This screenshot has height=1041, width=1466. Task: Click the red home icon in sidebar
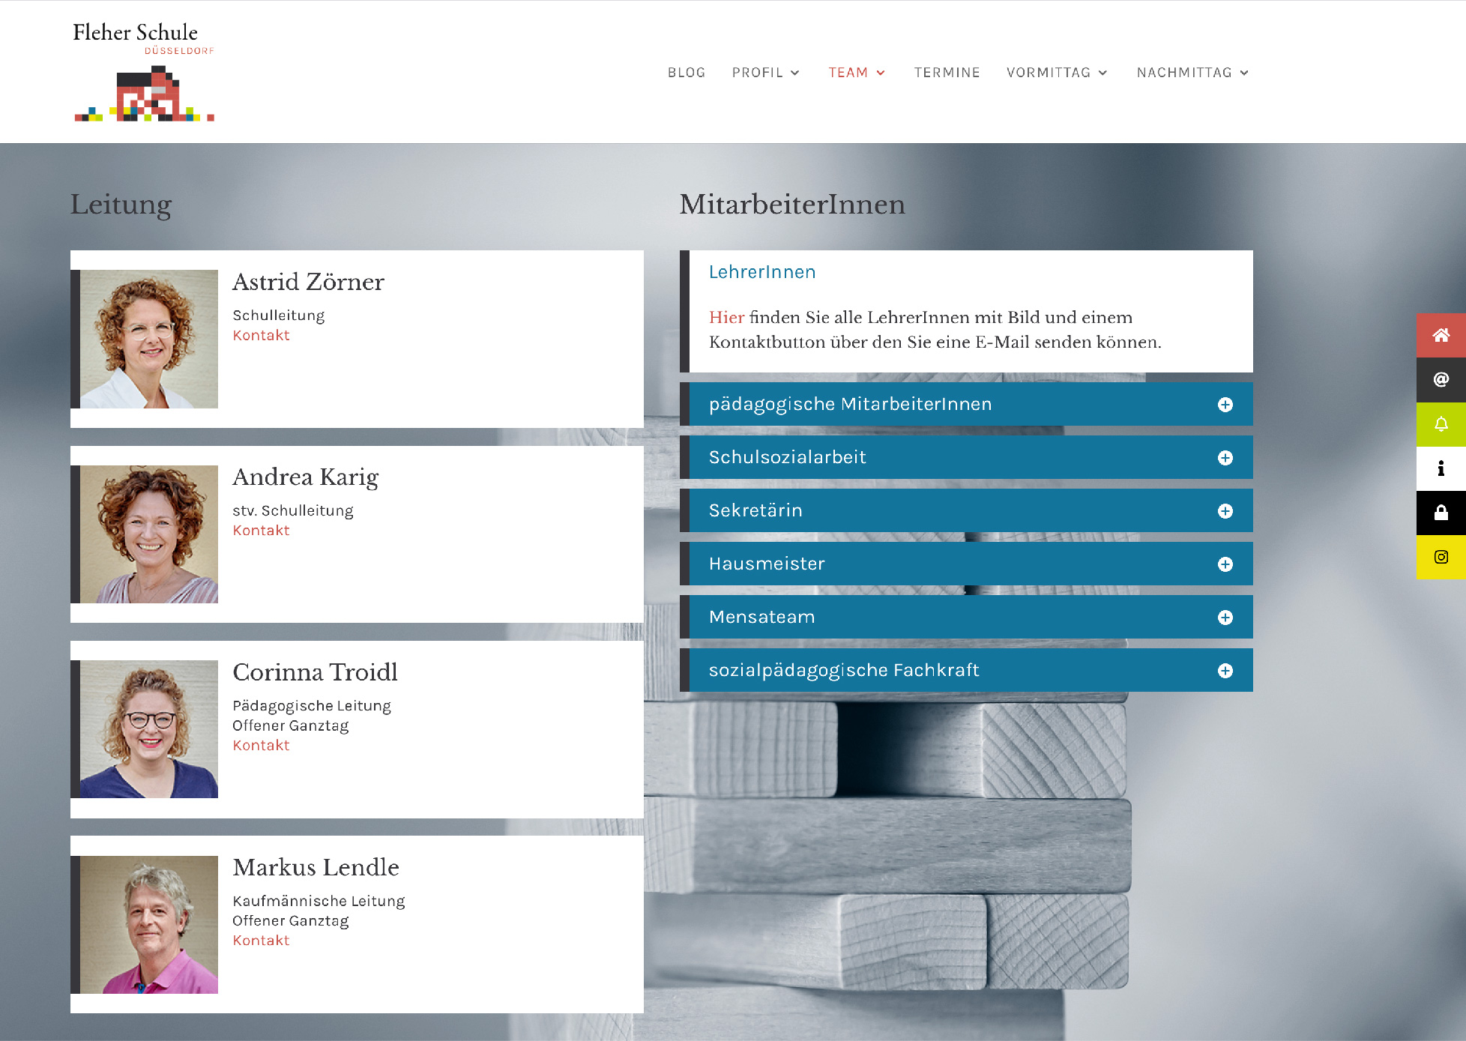(x=1441, y=335)
